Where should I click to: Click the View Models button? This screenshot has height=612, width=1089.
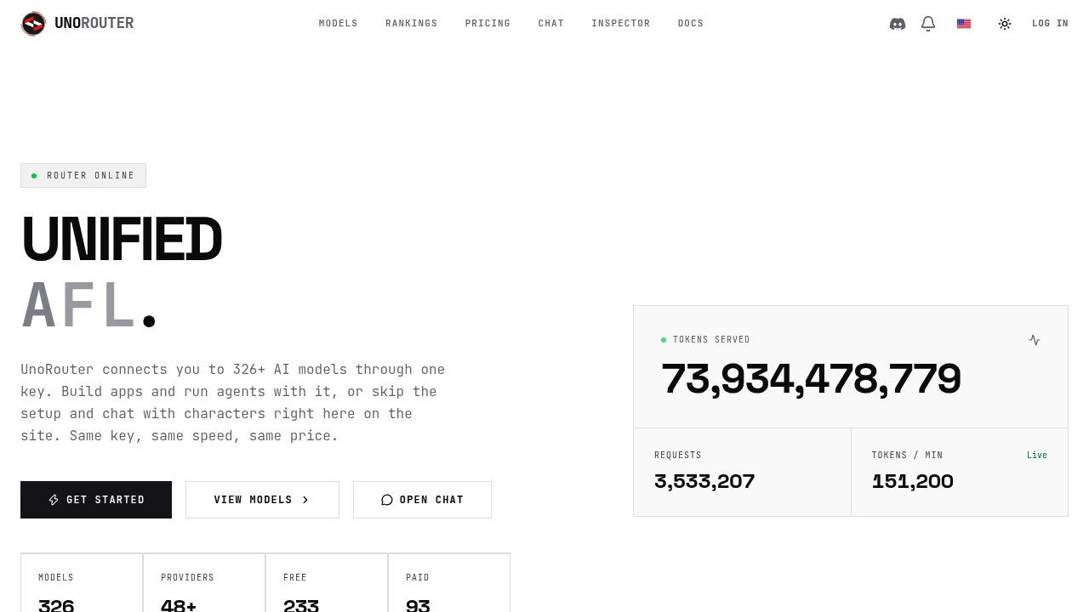click(x=262, y=500)
